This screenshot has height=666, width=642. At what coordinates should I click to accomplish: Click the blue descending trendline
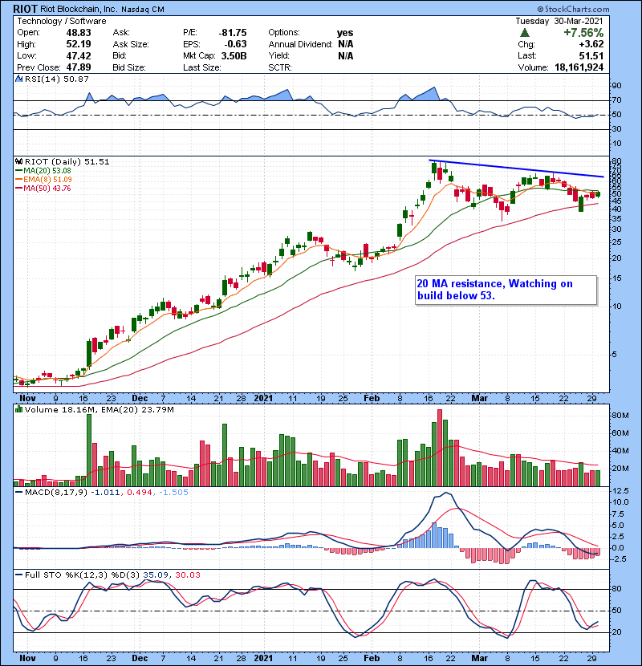[516, 169]
